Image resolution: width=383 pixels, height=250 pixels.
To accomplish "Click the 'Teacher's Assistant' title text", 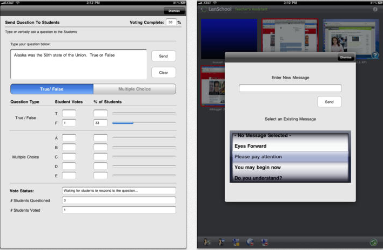I will pos(251,9).
